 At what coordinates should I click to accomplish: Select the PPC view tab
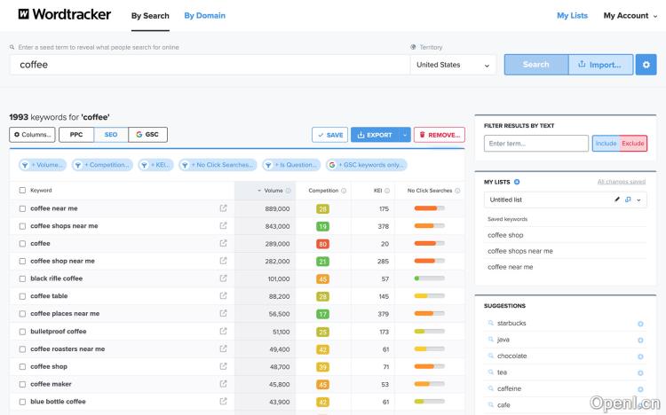(76, 135)
